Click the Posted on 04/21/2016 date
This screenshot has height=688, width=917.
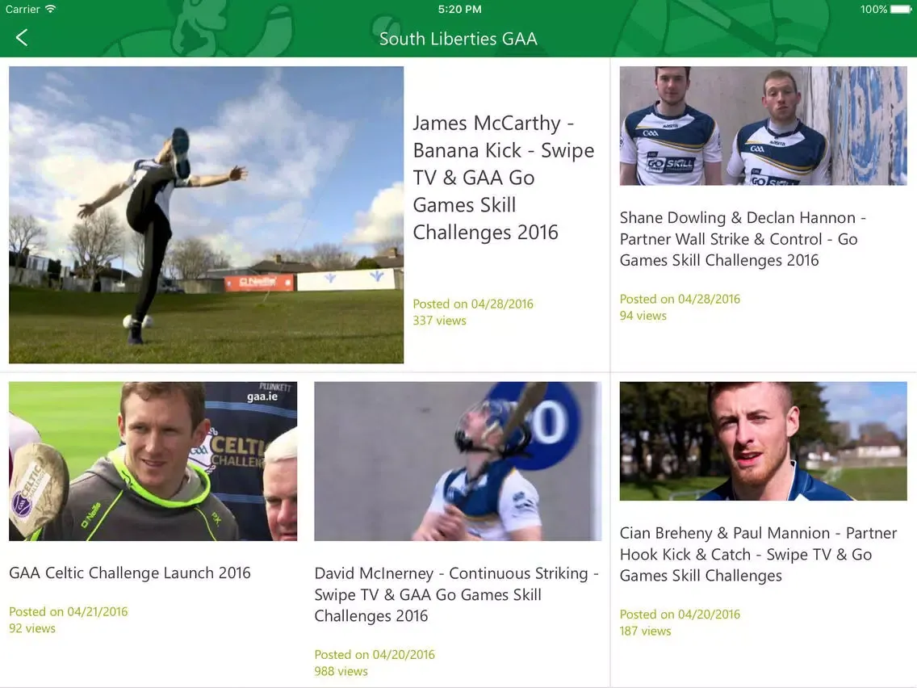(68, 611)
